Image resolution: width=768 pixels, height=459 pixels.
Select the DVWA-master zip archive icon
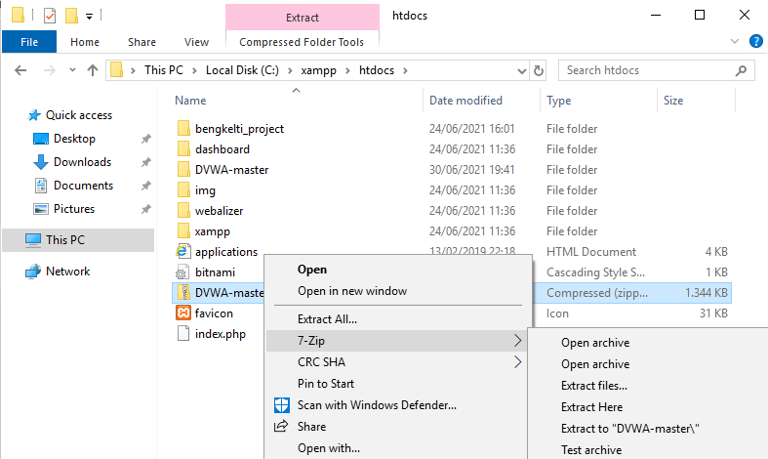[183, 292]
